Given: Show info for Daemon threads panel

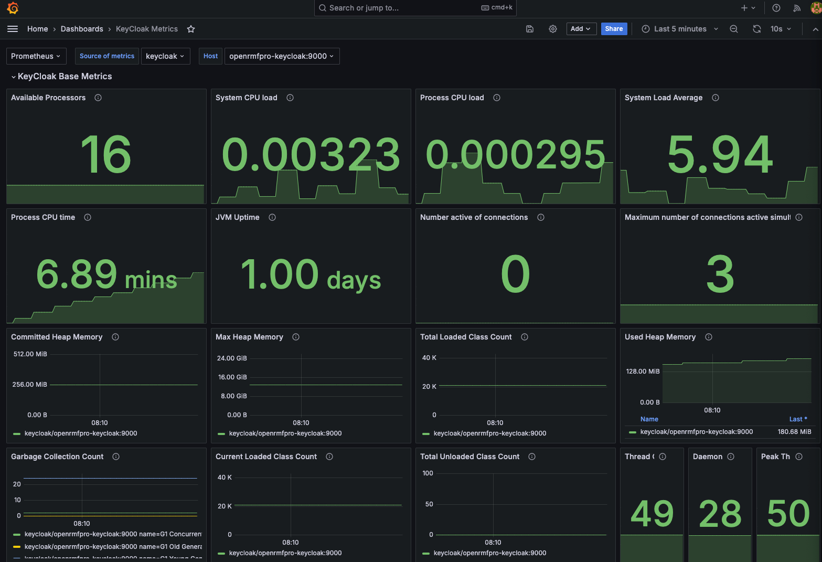Looking at the screenshot, I should pos(731,457).
